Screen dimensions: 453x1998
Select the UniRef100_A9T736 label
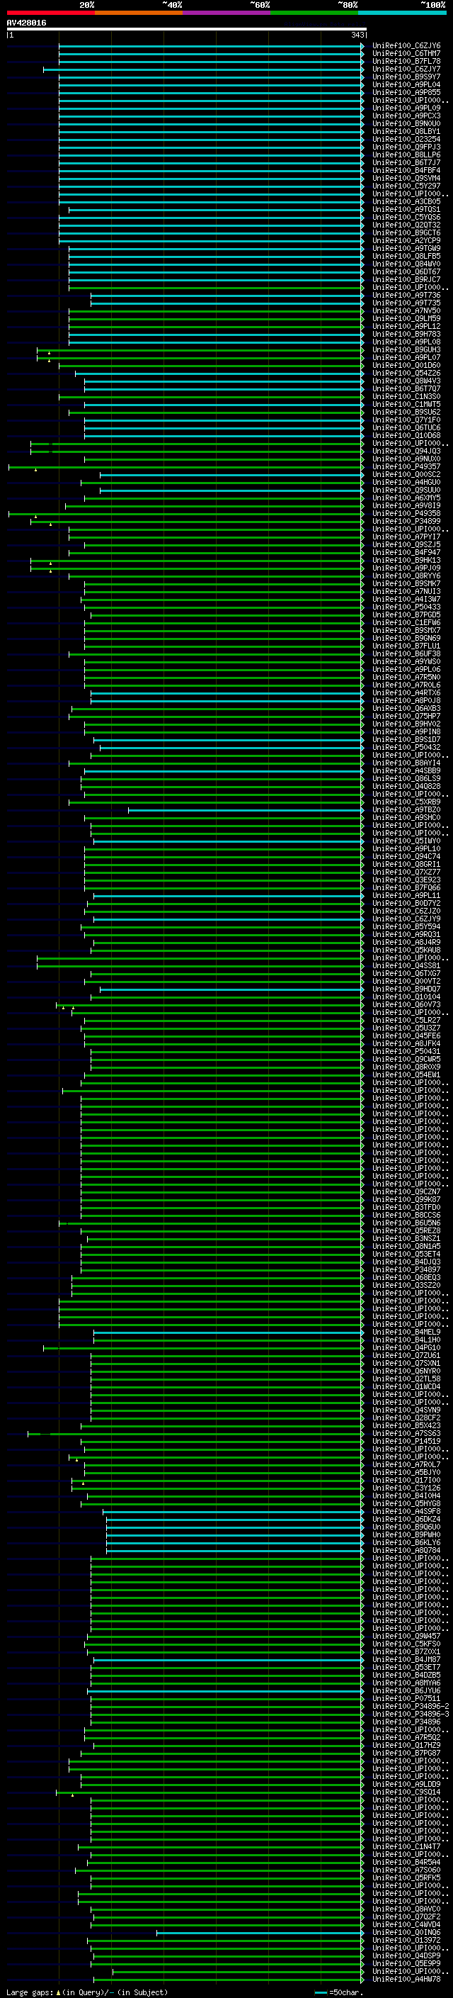(x=406, y=296)
